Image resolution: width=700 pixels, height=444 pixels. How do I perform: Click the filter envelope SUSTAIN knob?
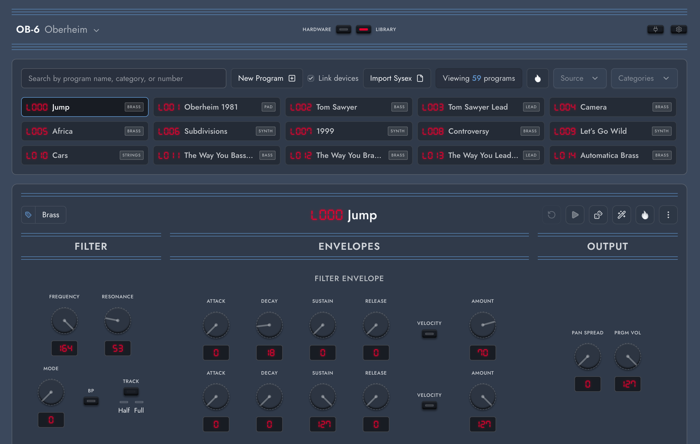coord(322,325)
